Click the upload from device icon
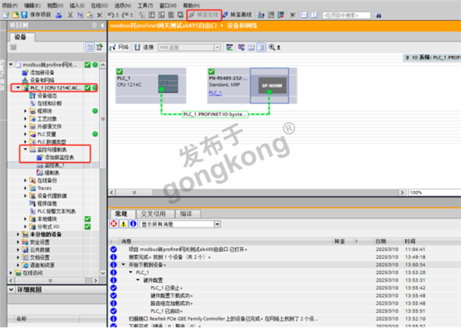 click(x=161, y=15)
